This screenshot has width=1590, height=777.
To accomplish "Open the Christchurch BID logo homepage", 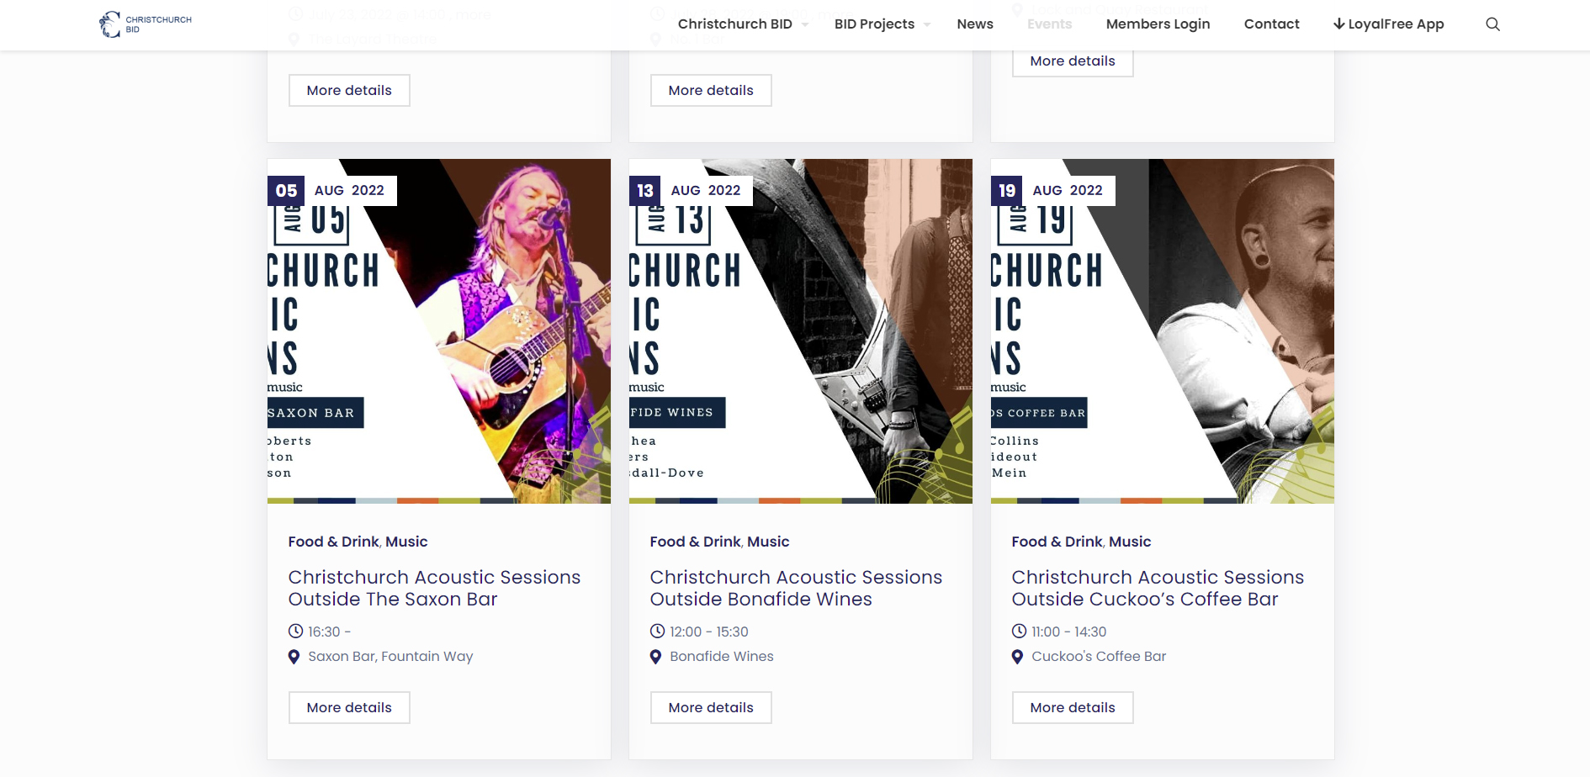I will click(145, 24).
